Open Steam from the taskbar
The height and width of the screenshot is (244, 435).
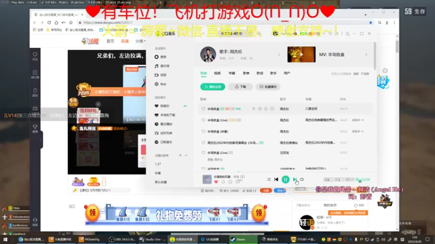coord(243,239)
